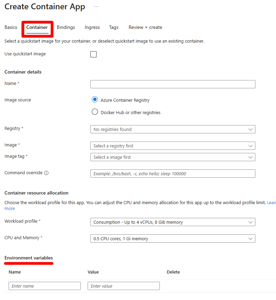Open the Tags tab
This screenshot has width=276, height=300.
tap(113, 27)
